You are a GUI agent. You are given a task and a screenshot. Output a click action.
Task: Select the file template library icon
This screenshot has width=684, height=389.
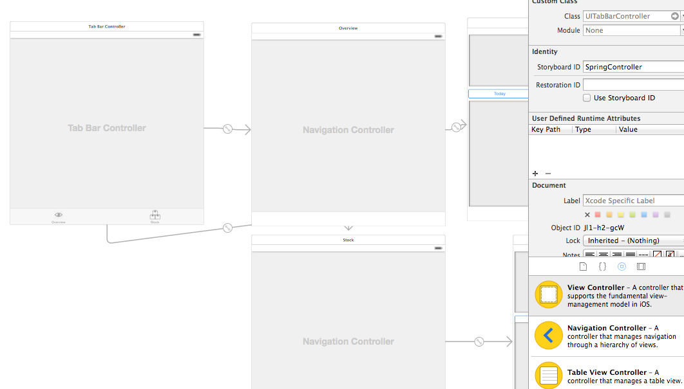tap(583, 266)
